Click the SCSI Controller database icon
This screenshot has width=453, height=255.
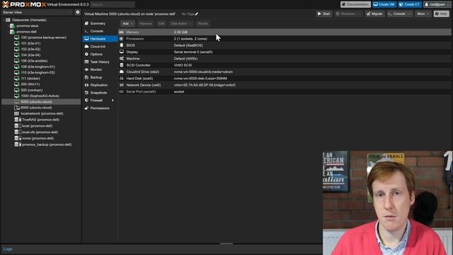(121, 65)
